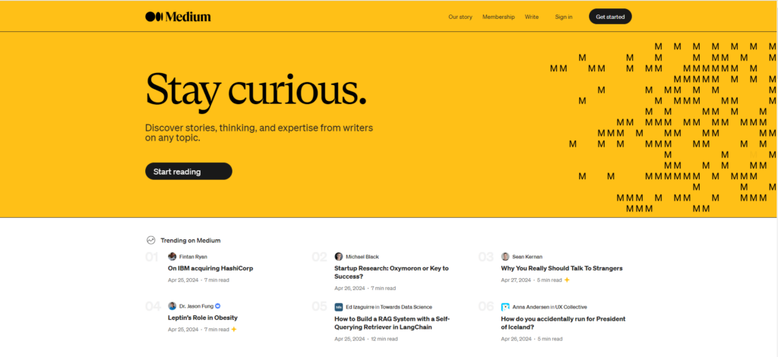Open article On IBM acquiring HashiCorp
The image size is (778, 357).
pos(210,268)
